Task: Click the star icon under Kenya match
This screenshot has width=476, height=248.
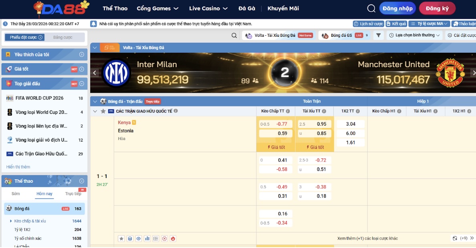Action: (121, 239)
